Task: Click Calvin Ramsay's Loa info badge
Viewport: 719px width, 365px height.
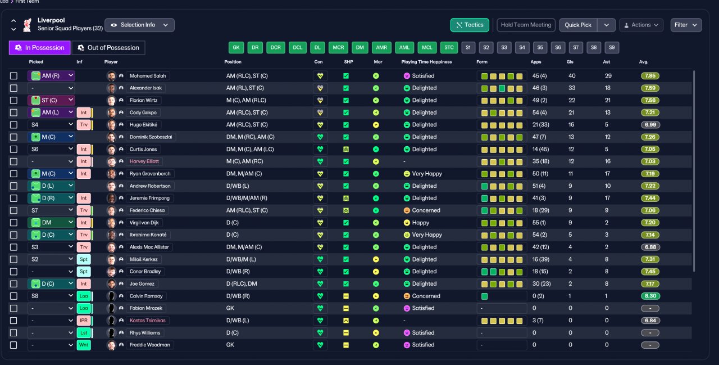Action: pos(84,296)
